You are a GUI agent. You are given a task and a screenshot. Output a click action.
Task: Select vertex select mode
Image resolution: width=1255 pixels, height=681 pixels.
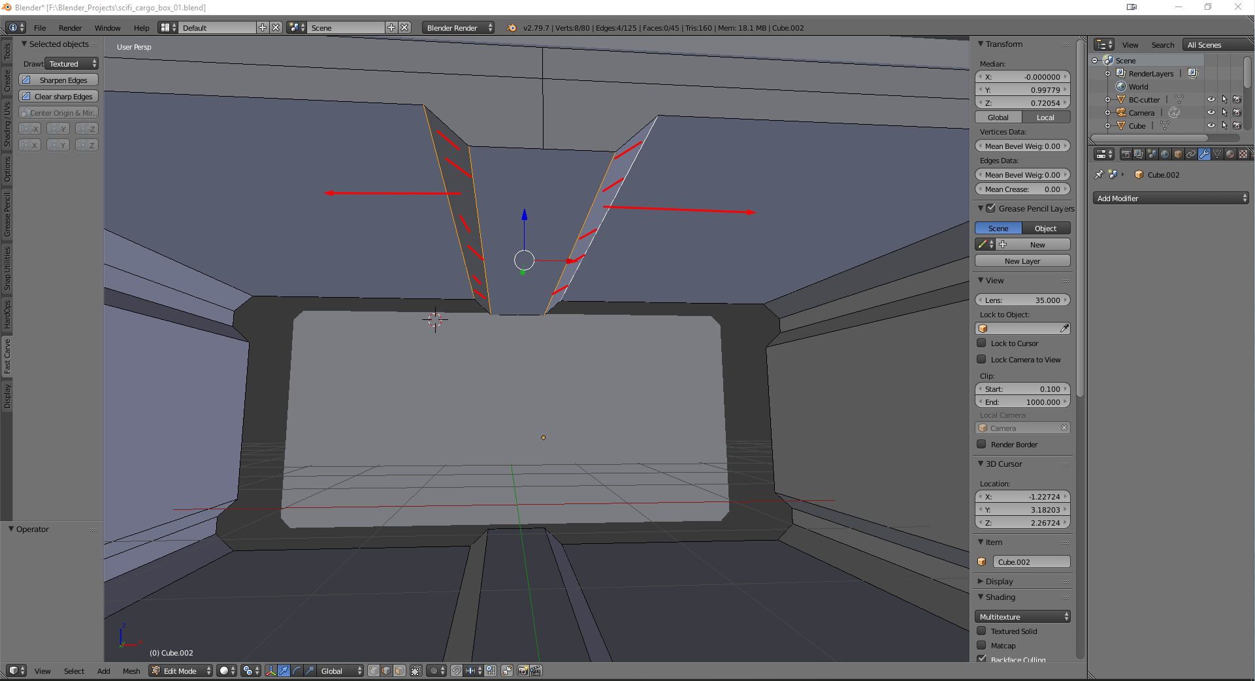[x=374, y=671]
